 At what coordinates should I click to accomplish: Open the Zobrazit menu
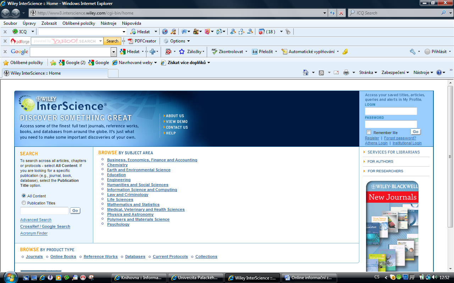pyautogui.click(x=49, y=23)
